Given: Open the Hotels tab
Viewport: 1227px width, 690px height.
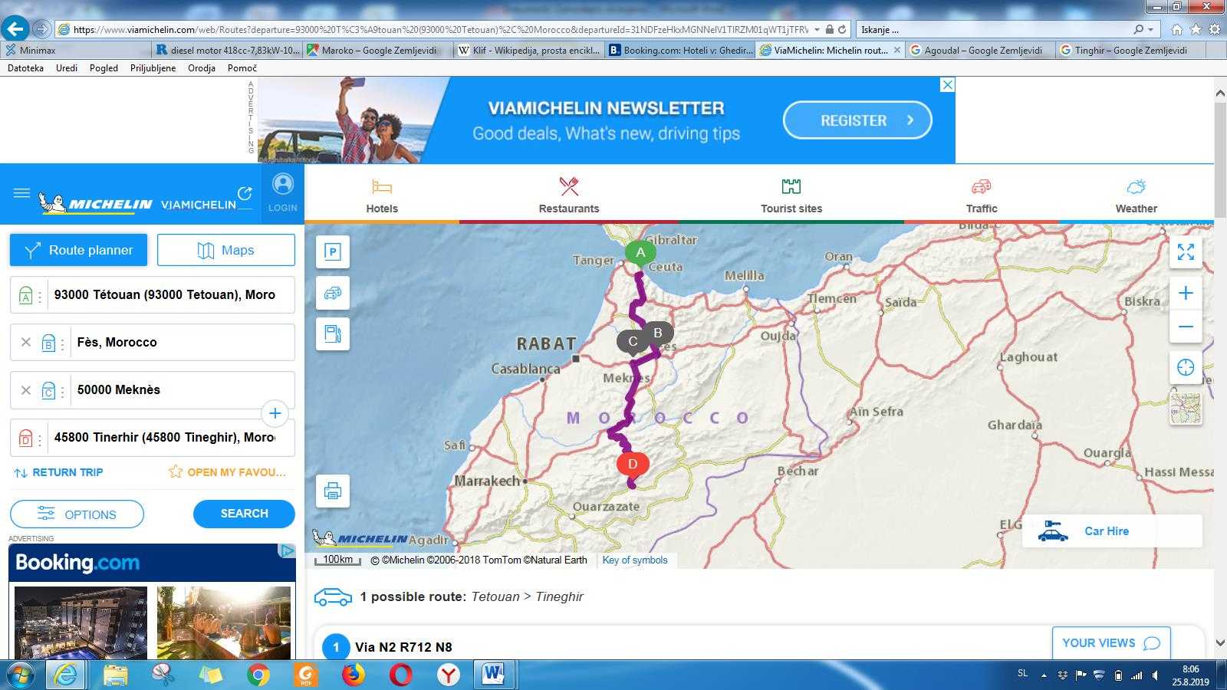Looking at the screenshot, I should point(382,195).
